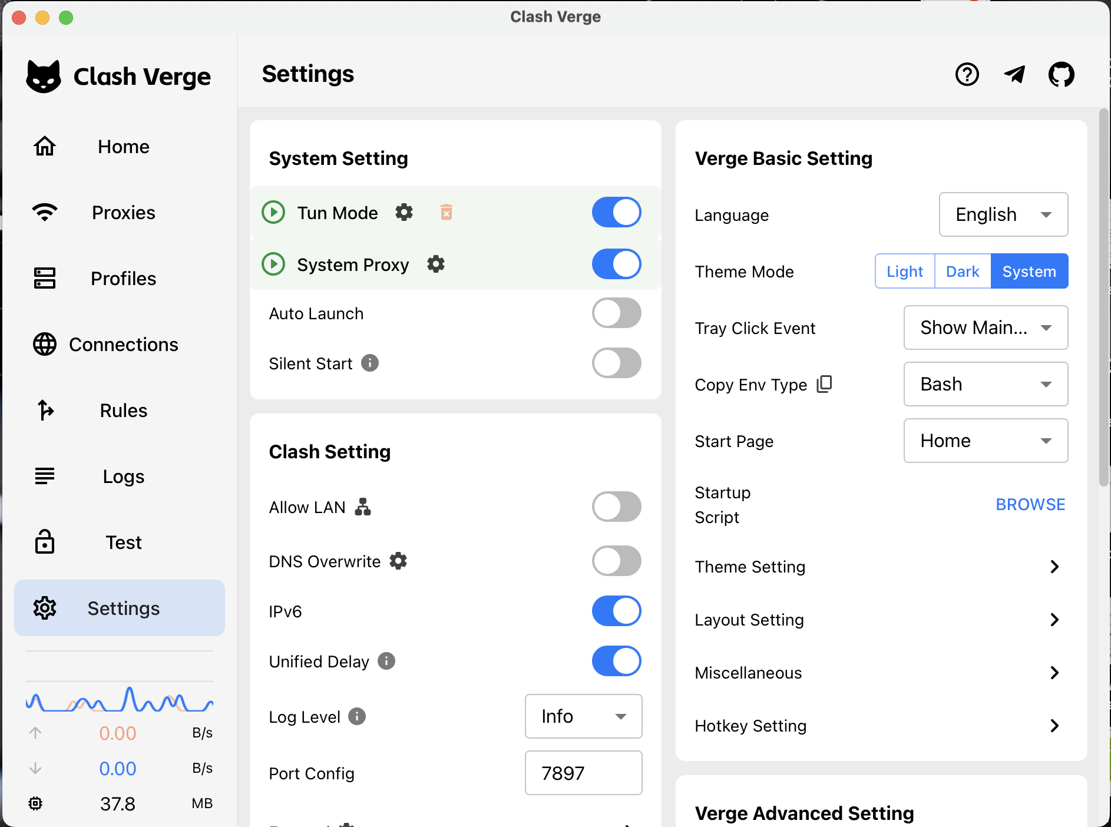Screen dimensions: 1111x827
Task: Open the GitHub repository icon
Action: (x=1062, y=75)
